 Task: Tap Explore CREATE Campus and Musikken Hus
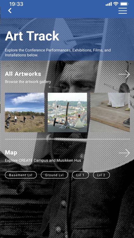pyautogui.click(x=43, y=161)
